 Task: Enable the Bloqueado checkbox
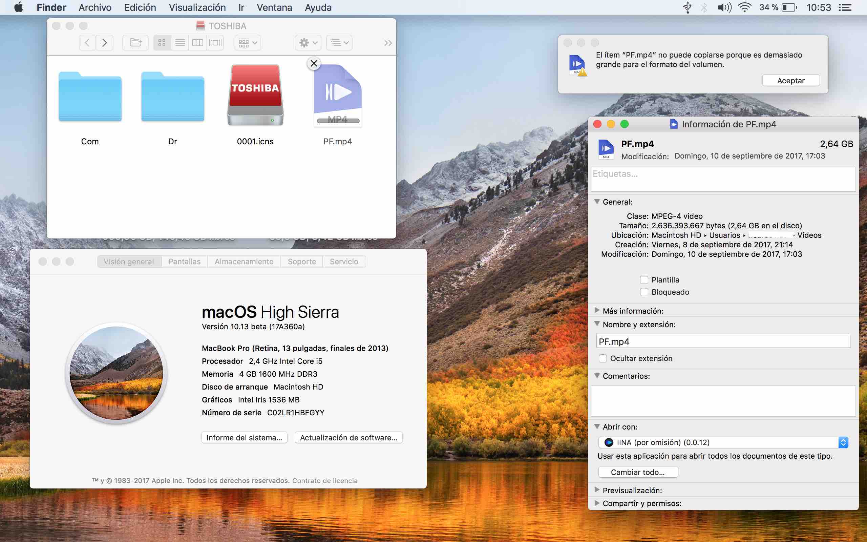(x=644, y=292)
